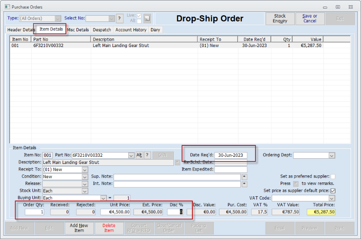This screenshot has width=361, height=239.
Task: Open the Type (All Orders) dropdown
Action: click(58, 19)
